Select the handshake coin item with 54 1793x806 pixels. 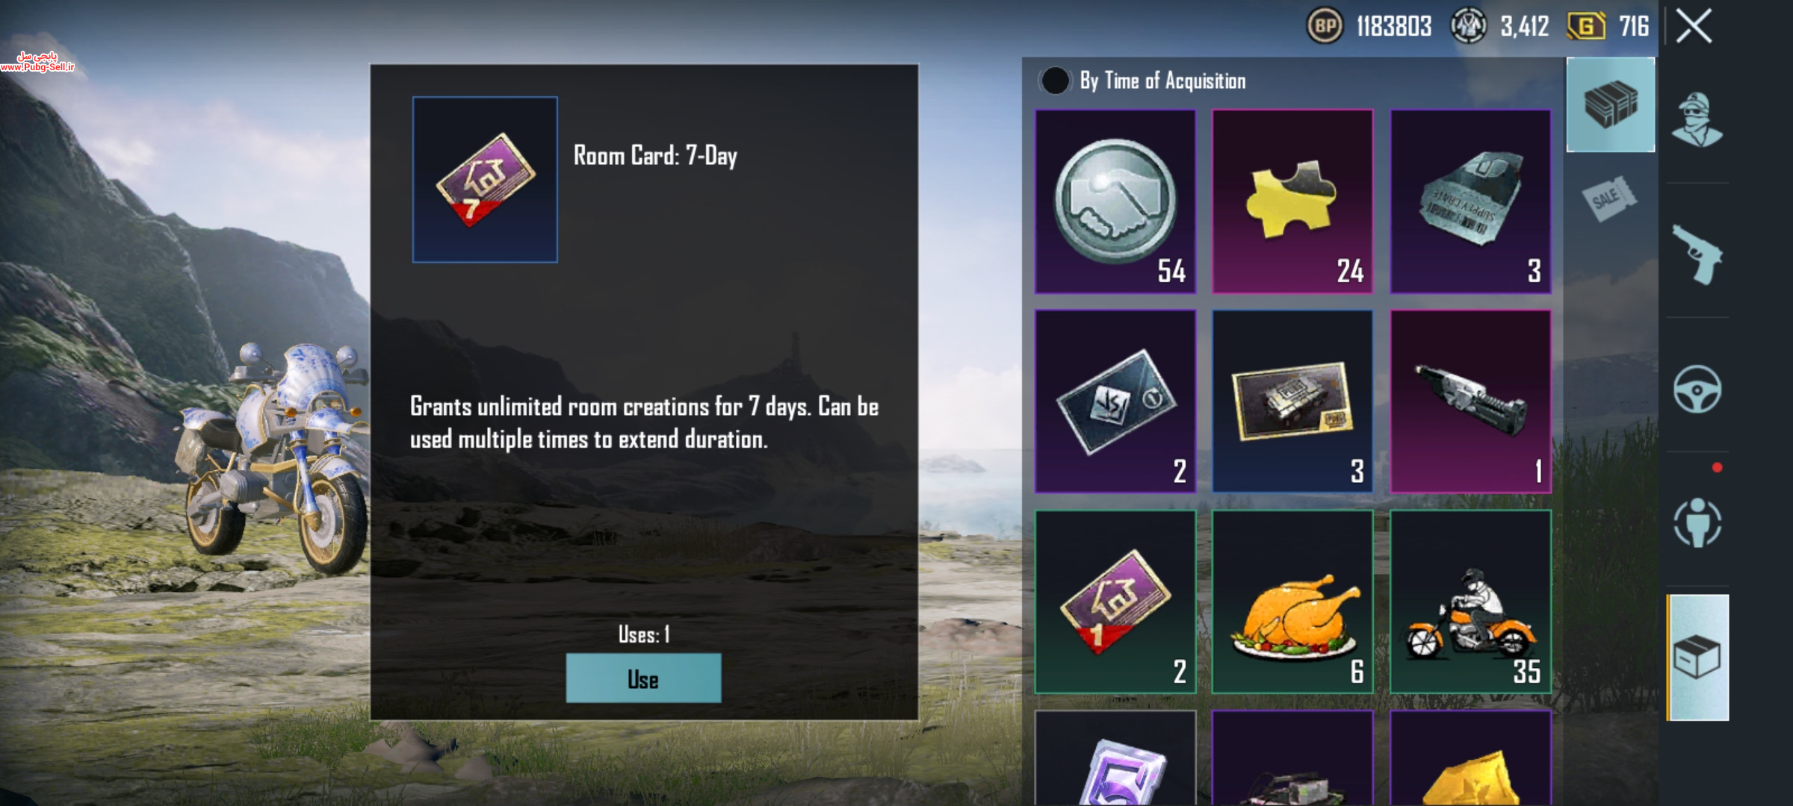[x=1115, y=201]
